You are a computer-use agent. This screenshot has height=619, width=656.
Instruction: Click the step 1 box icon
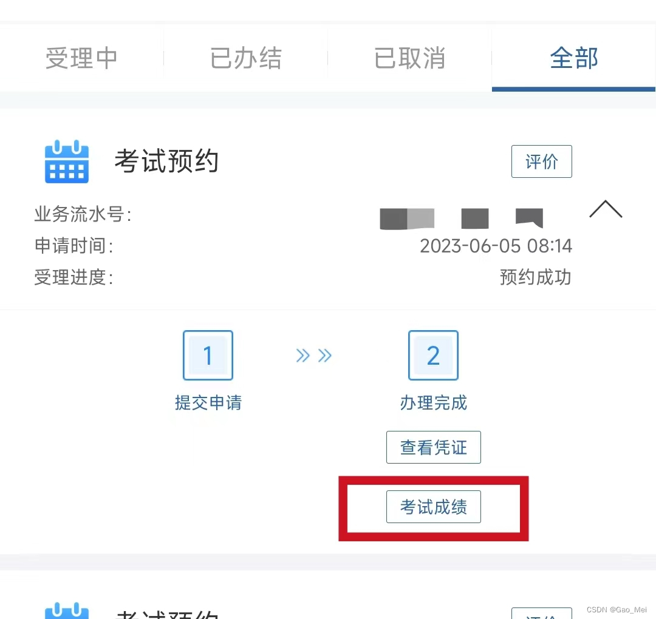pos(208,355)
